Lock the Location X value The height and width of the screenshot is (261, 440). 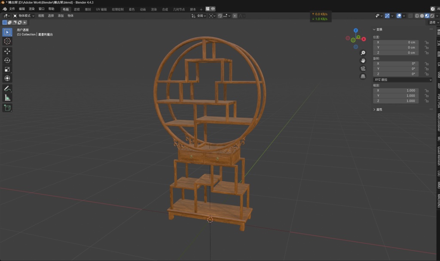pyautogui.click(x=427, y=42)
